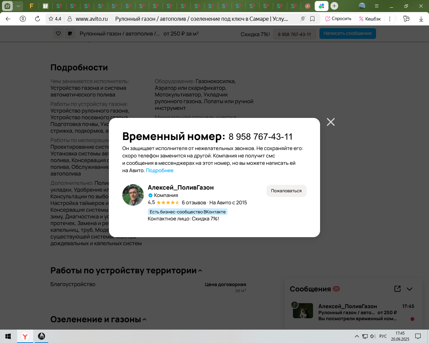Select the active Avito tab
This screenshot has width=429, height=343.
[x=321, y=6]
